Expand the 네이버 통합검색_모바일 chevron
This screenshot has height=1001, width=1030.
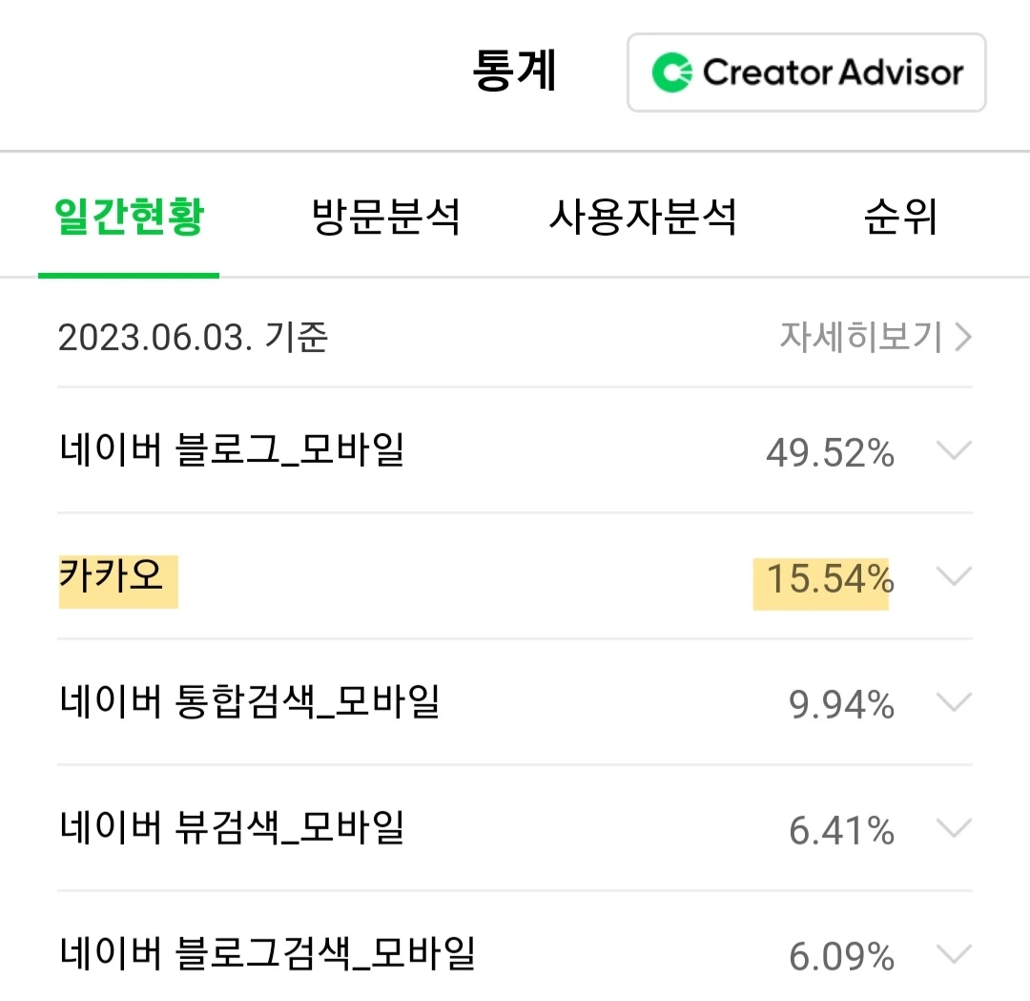click(x=954, y=703)
